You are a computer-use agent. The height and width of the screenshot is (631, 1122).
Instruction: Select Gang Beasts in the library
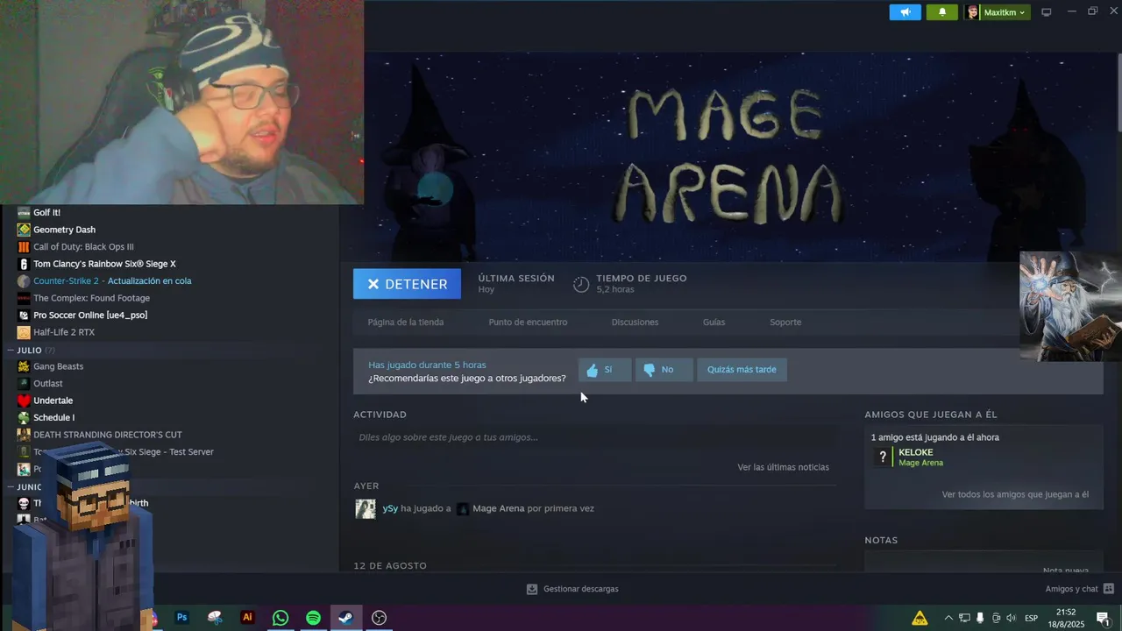tap(58, 366)
